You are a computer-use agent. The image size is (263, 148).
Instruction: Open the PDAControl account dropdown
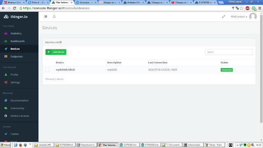tap(239, 16)
